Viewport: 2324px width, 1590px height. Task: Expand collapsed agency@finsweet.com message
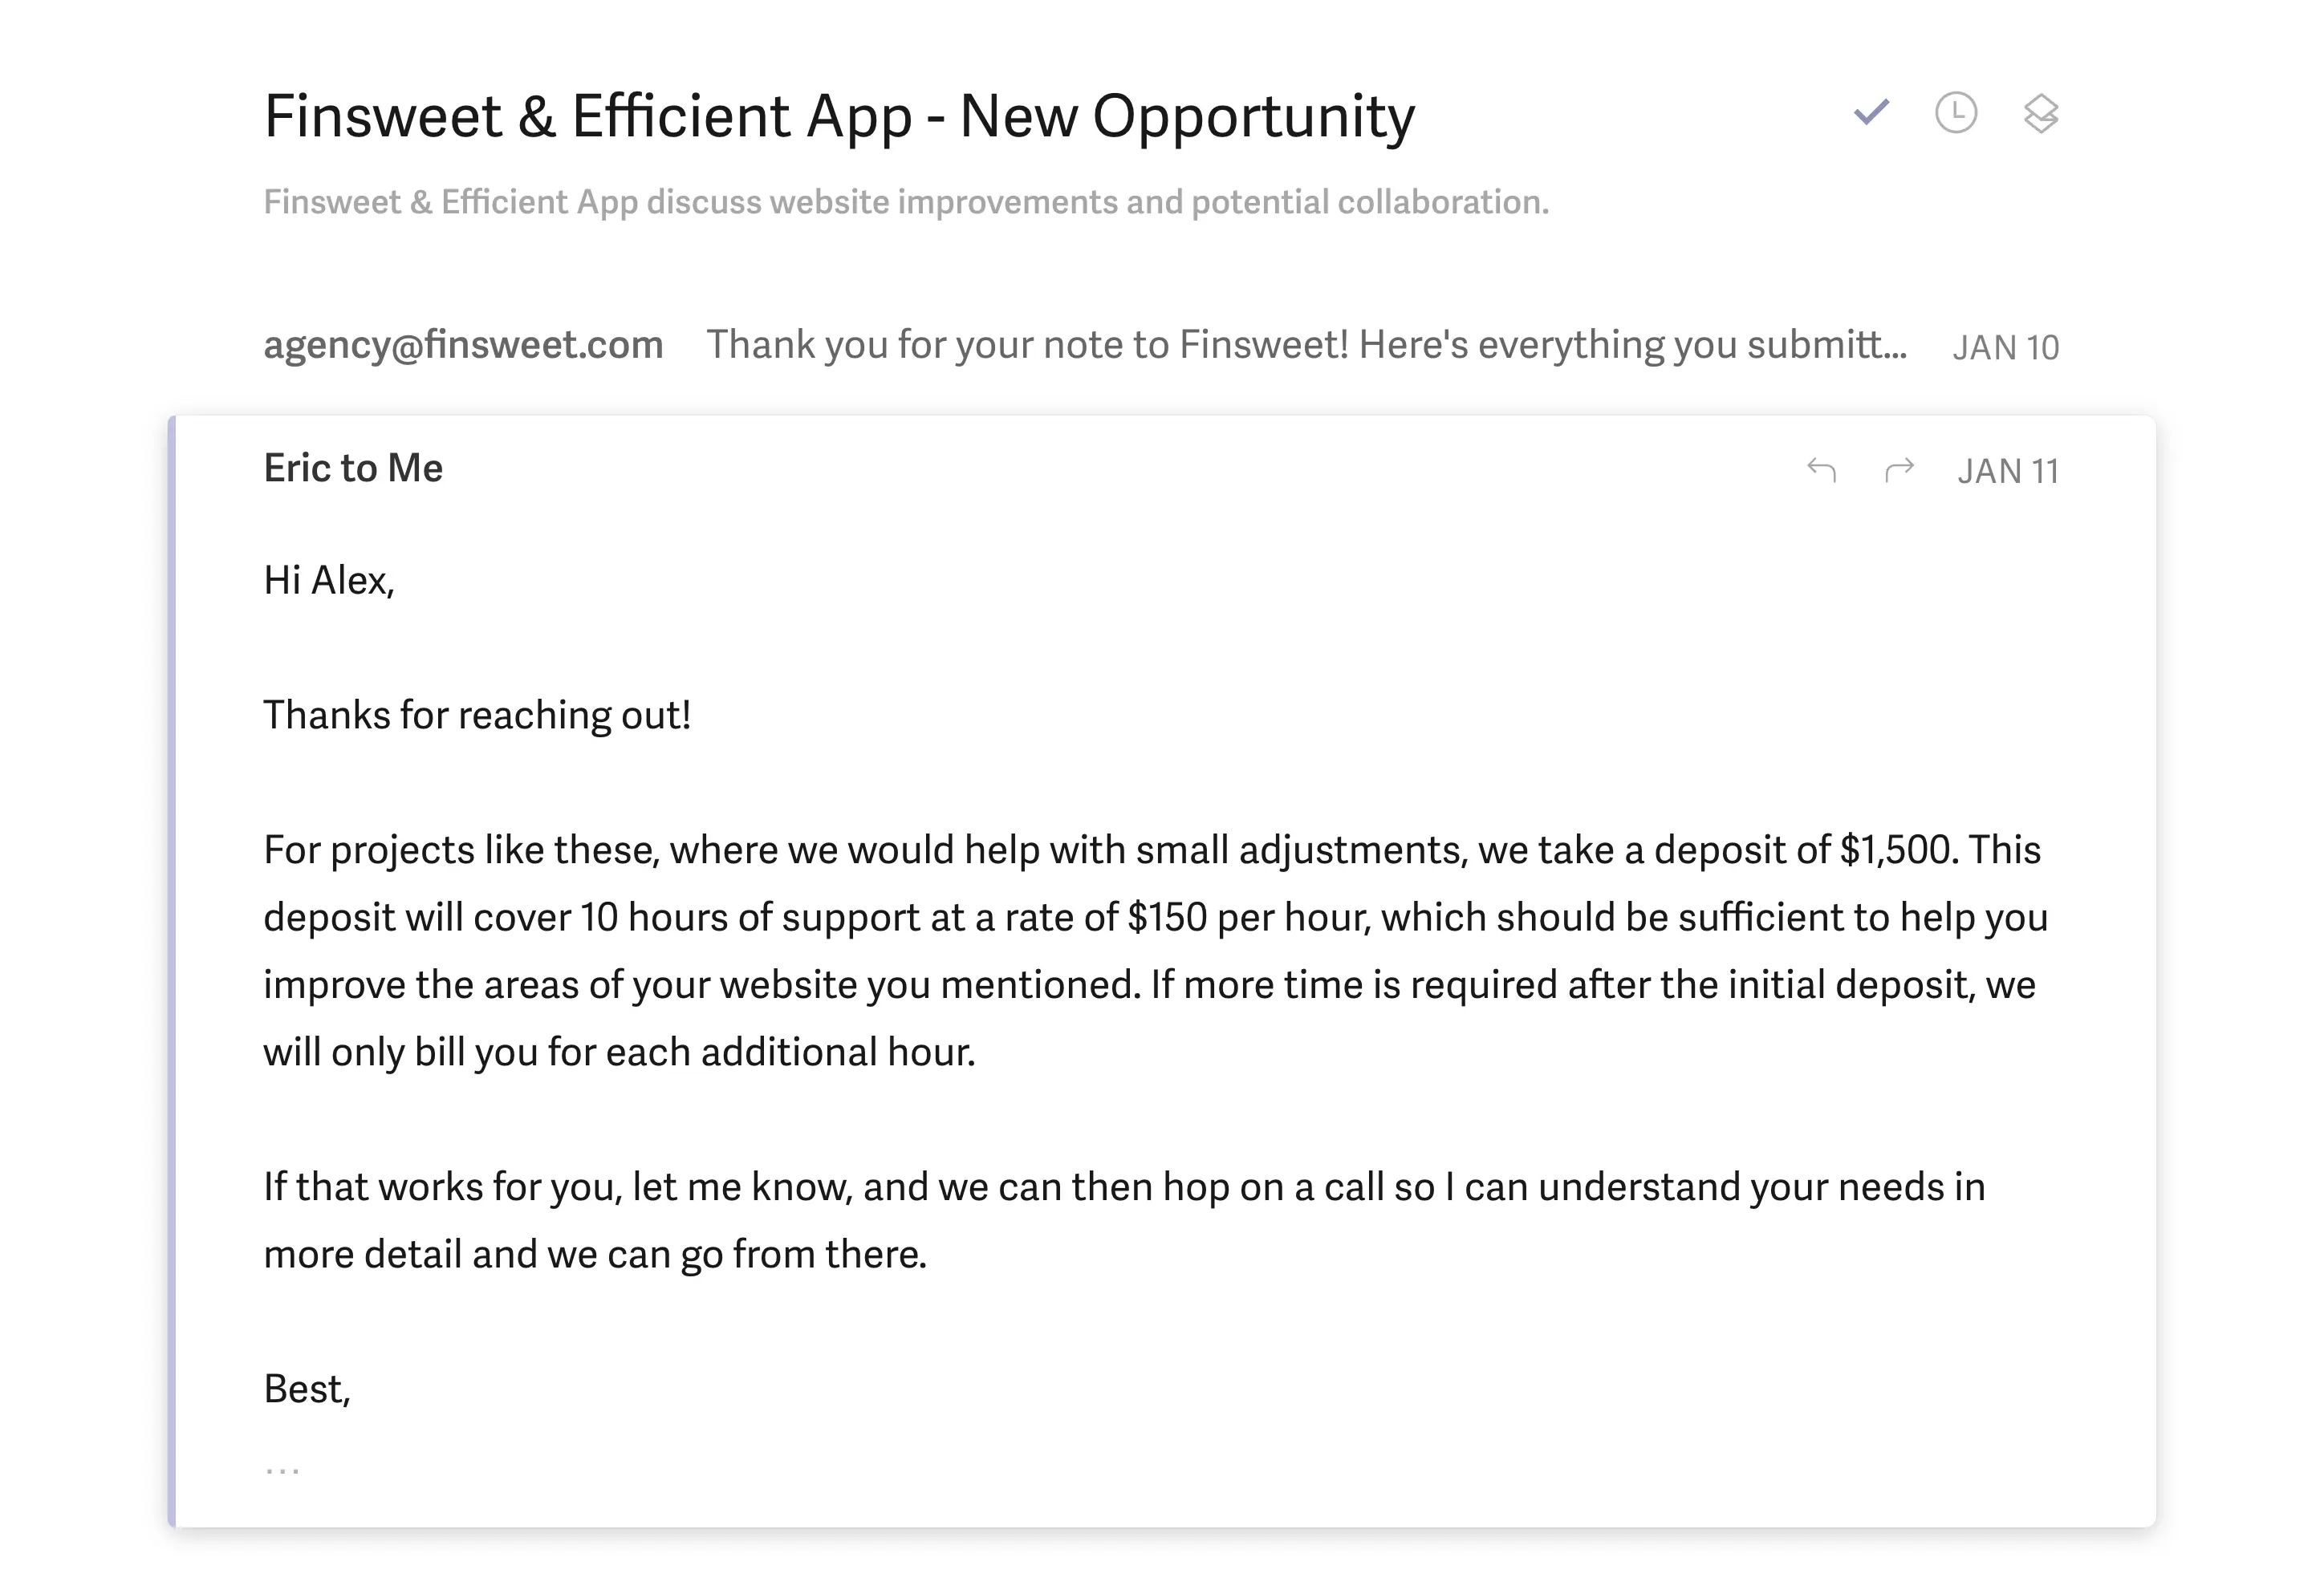coord(463,345)
